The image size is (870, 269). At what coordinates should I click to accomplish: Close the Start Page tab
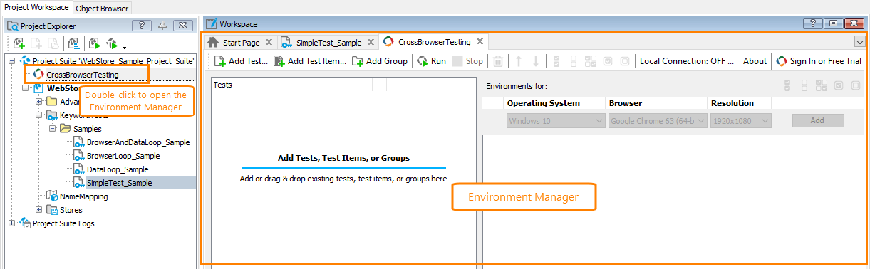[269, 43]
